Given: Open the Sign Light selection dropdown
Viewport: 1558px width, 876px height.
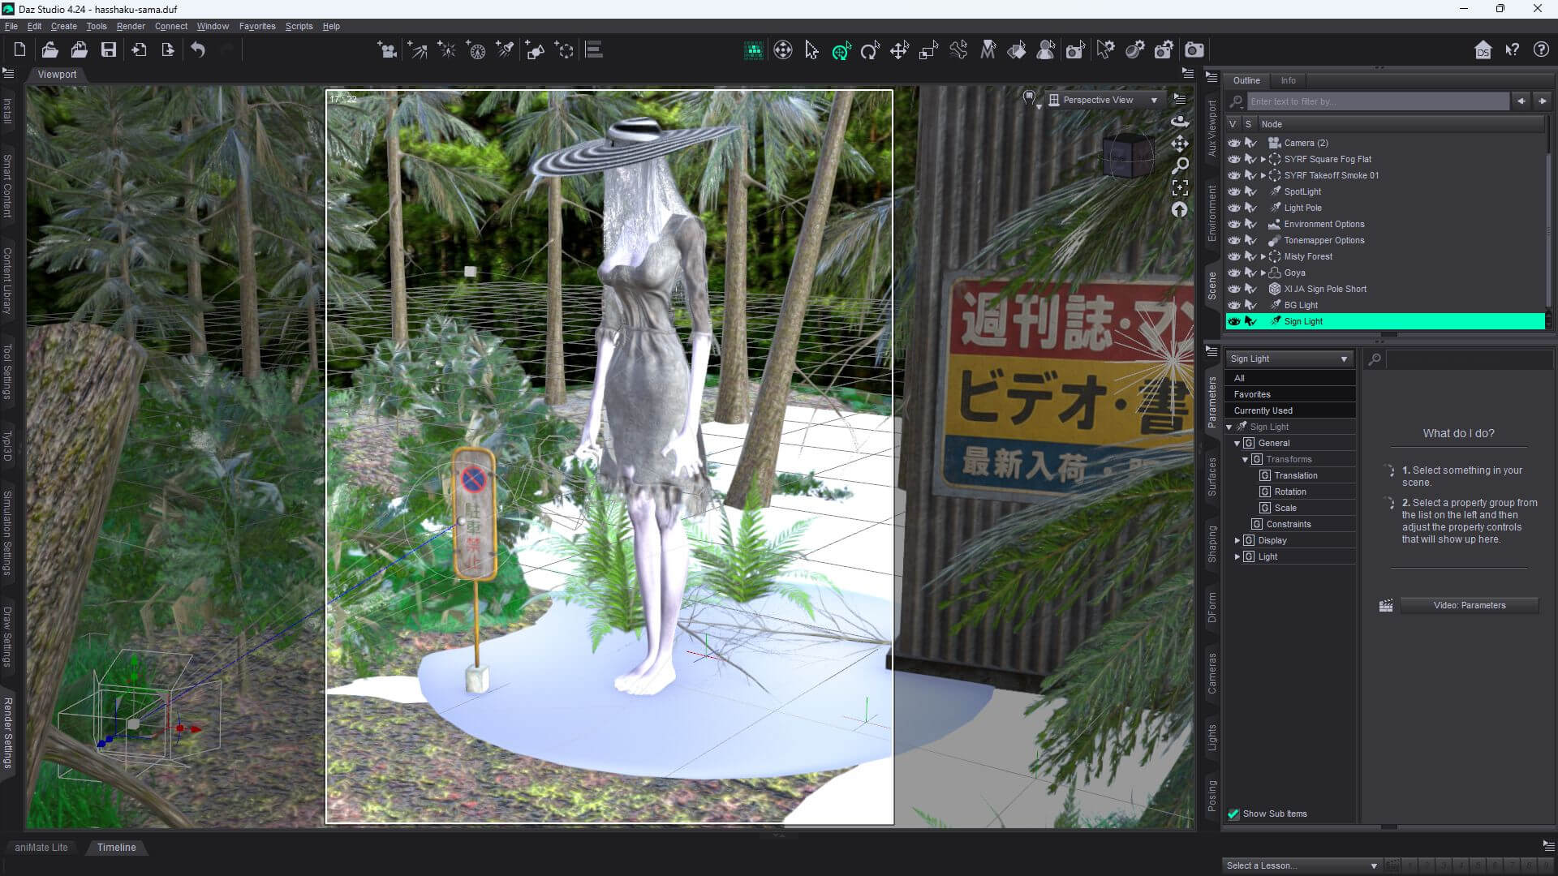Looking at the screenshot, I should coord(1289,359).
